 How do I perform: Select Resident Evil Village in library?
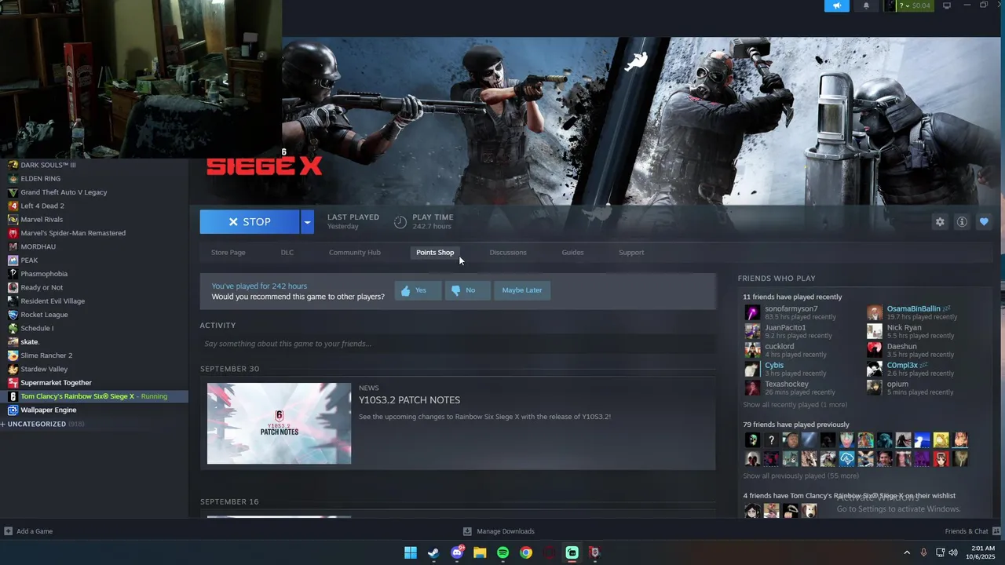click(53, 301)
